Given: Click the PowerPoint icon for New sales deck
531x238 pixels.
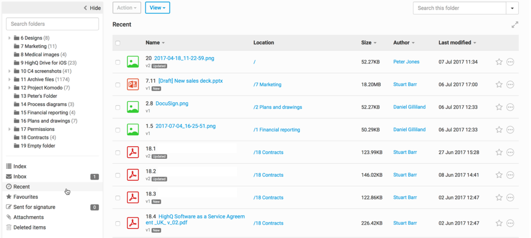Looking at the screenshot, I should pyautogui.click(x=132, y=85).
